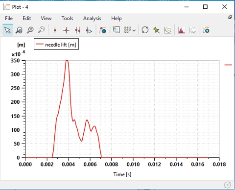Open the Analysis menu
235x190 pixels.
coord(92,19)
